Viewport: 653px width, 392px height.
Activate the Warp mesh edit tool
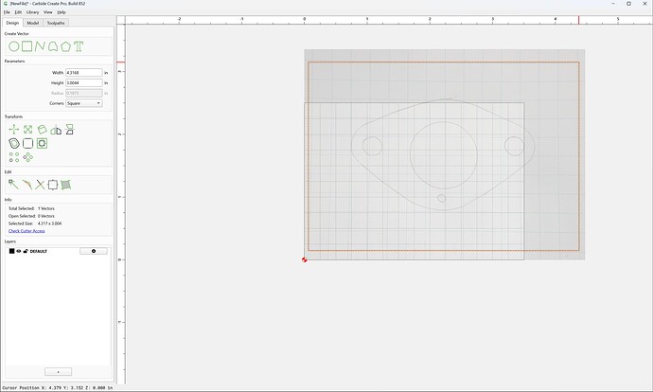click(x=66, y=184)
